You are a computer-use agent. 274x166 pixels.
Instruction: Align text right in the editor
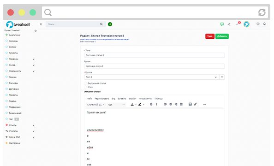point(176,104)
